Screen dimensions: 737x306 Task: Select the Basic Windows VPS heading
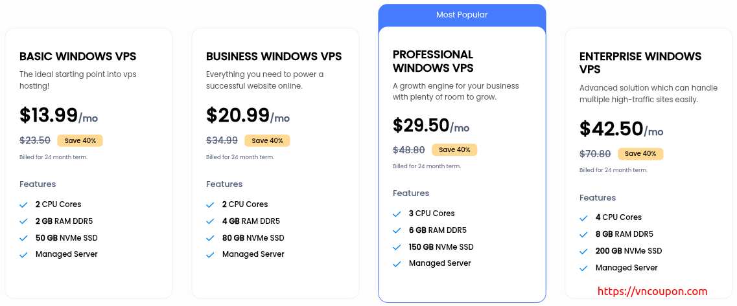tap(78, 57)
